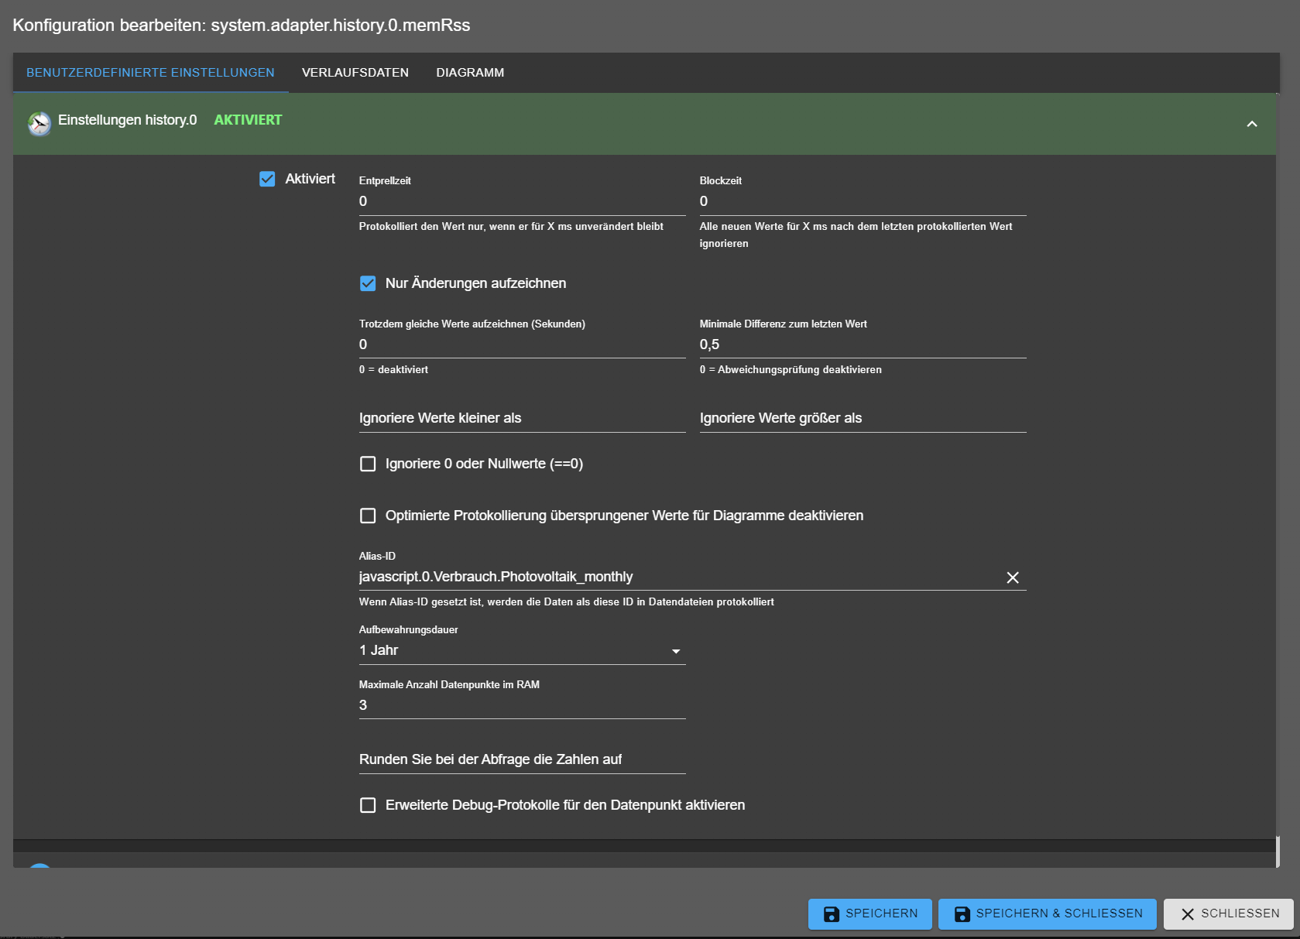Enable Erweiterte Debug-Protokolle checkbox
The width and height of the screenshot is (1300, 939).
(368, 805)
